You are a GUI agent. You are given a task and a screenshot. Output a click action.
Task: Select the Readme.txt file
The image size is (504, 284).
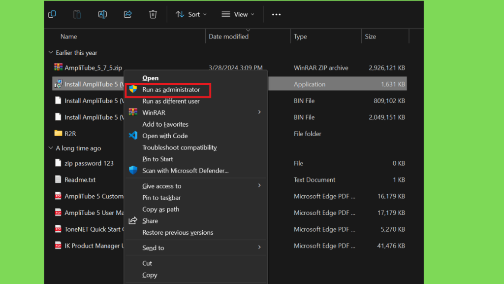[80, 180]
